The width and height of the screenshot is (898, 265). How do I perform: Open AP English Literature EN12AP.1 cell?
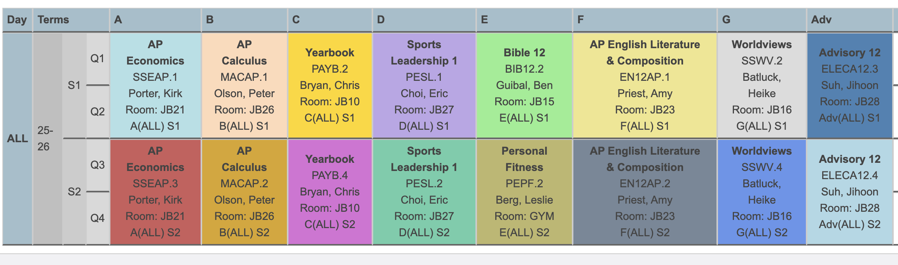645,85
